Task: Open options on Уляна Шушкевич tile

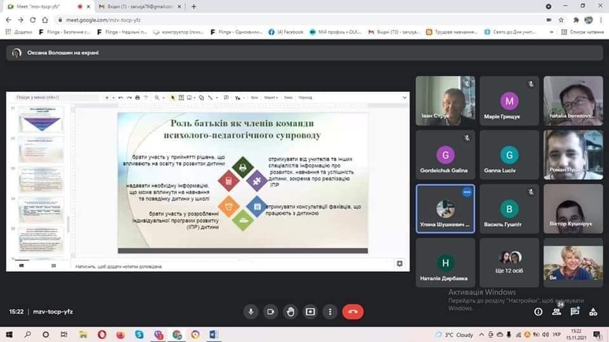Action: point(467,192)
